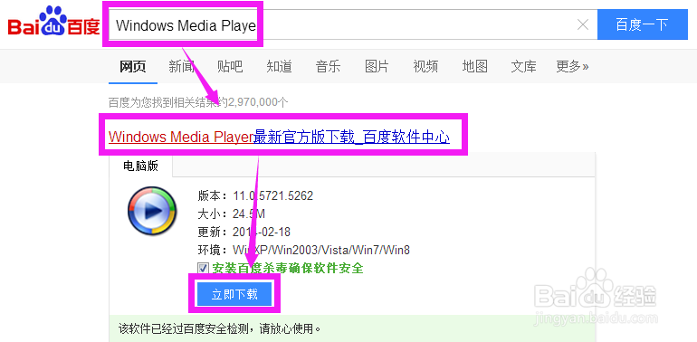Click the 该软件已经过百度安全检测 notice
The width and height of the screenshot is (697, 342).
pyautogui.click(x=219, y=329)
